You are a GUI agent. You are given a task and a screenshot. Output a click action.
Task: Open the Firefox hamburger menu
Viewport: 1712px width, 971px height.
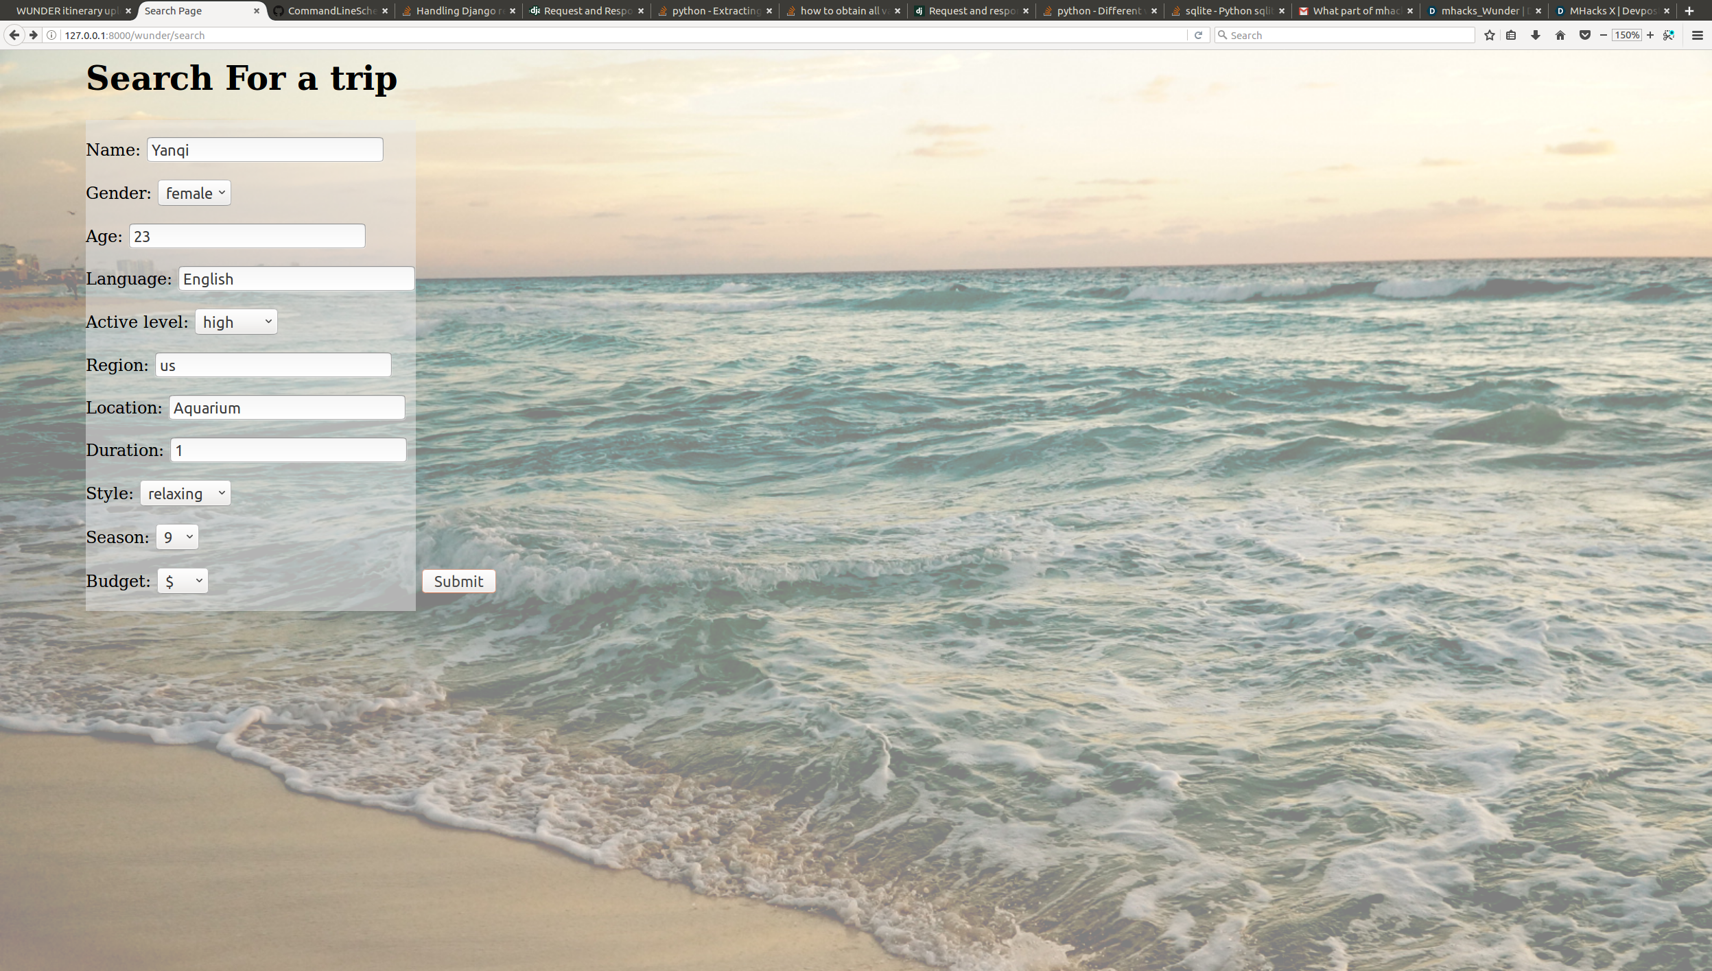[1698, 35]
